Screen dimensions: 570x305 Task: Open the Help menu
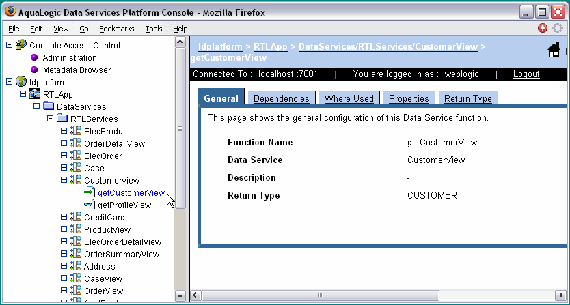(x=180, y=29)
